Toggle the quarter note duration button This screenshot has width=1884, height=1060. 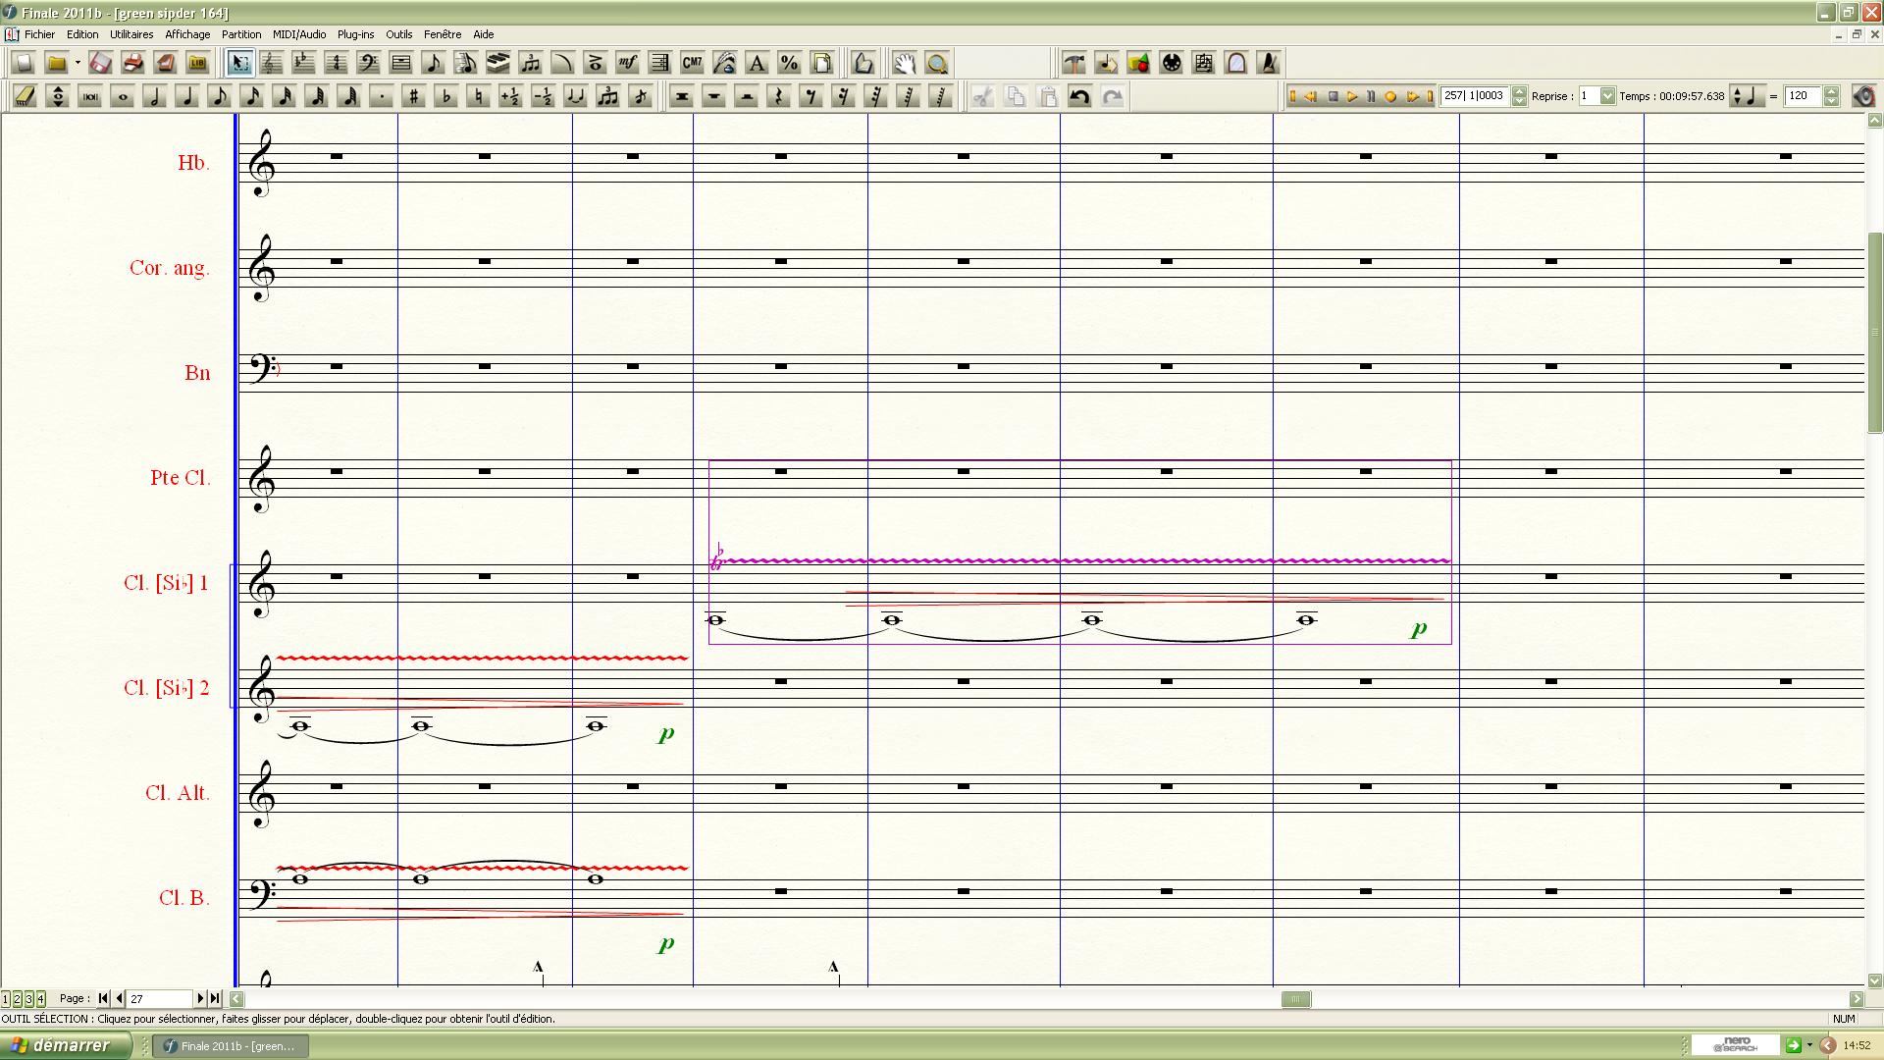click(x=187, y=96)
